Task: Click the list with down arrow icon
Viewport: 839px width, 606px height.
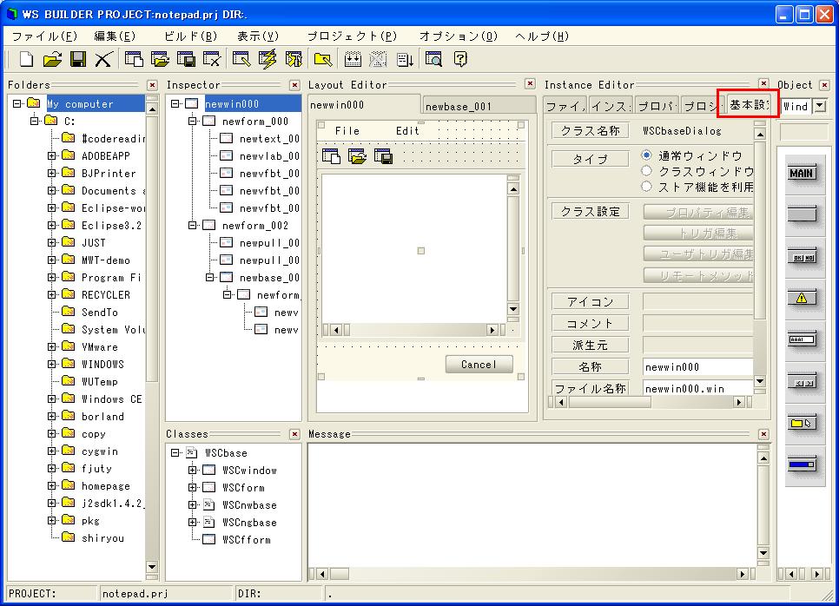Action: [405, 59]
